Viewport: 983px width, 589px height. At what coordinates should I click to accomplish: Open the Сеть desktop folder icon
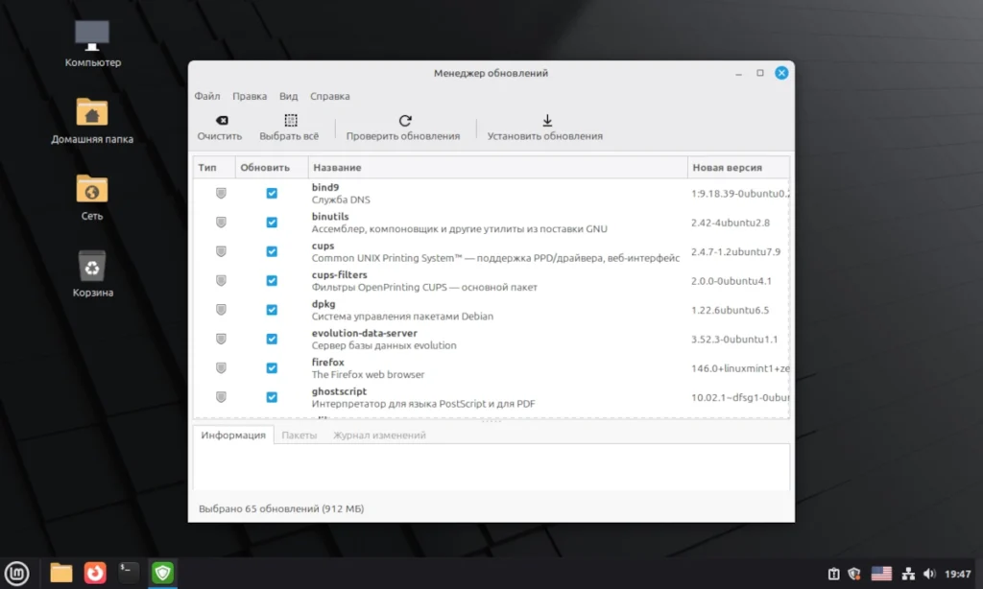point(92,197)
